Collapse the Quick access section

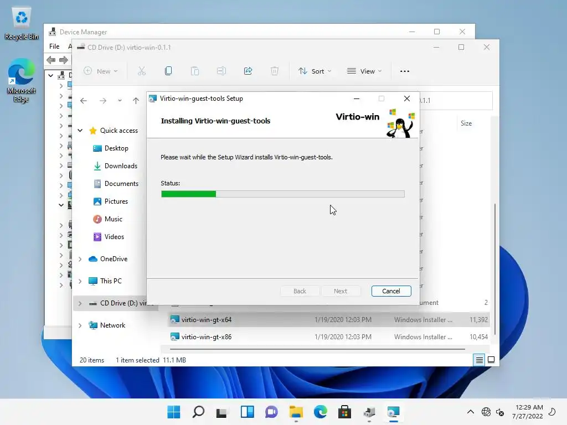(x=80, y=131)
